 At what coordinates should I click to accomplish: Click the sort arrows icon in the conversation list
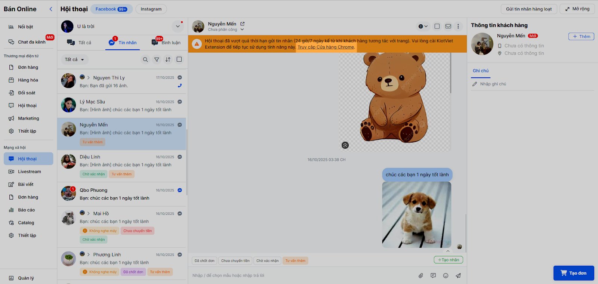168,59
